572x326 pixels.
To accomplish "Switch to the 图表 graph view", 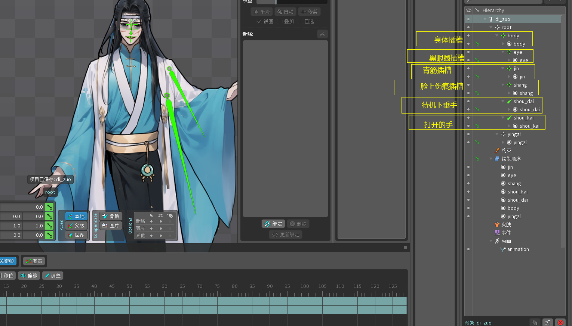I will coord(34,261).
